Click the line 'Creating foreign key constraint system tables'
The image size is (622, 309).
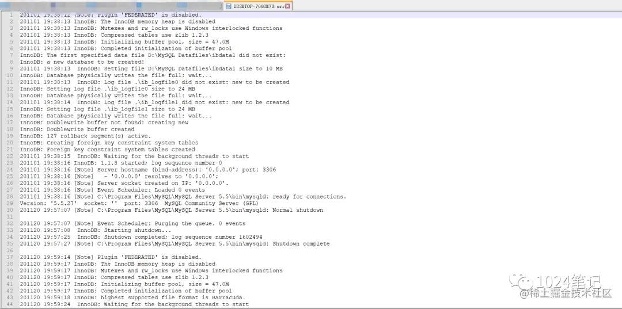point(109,143)
